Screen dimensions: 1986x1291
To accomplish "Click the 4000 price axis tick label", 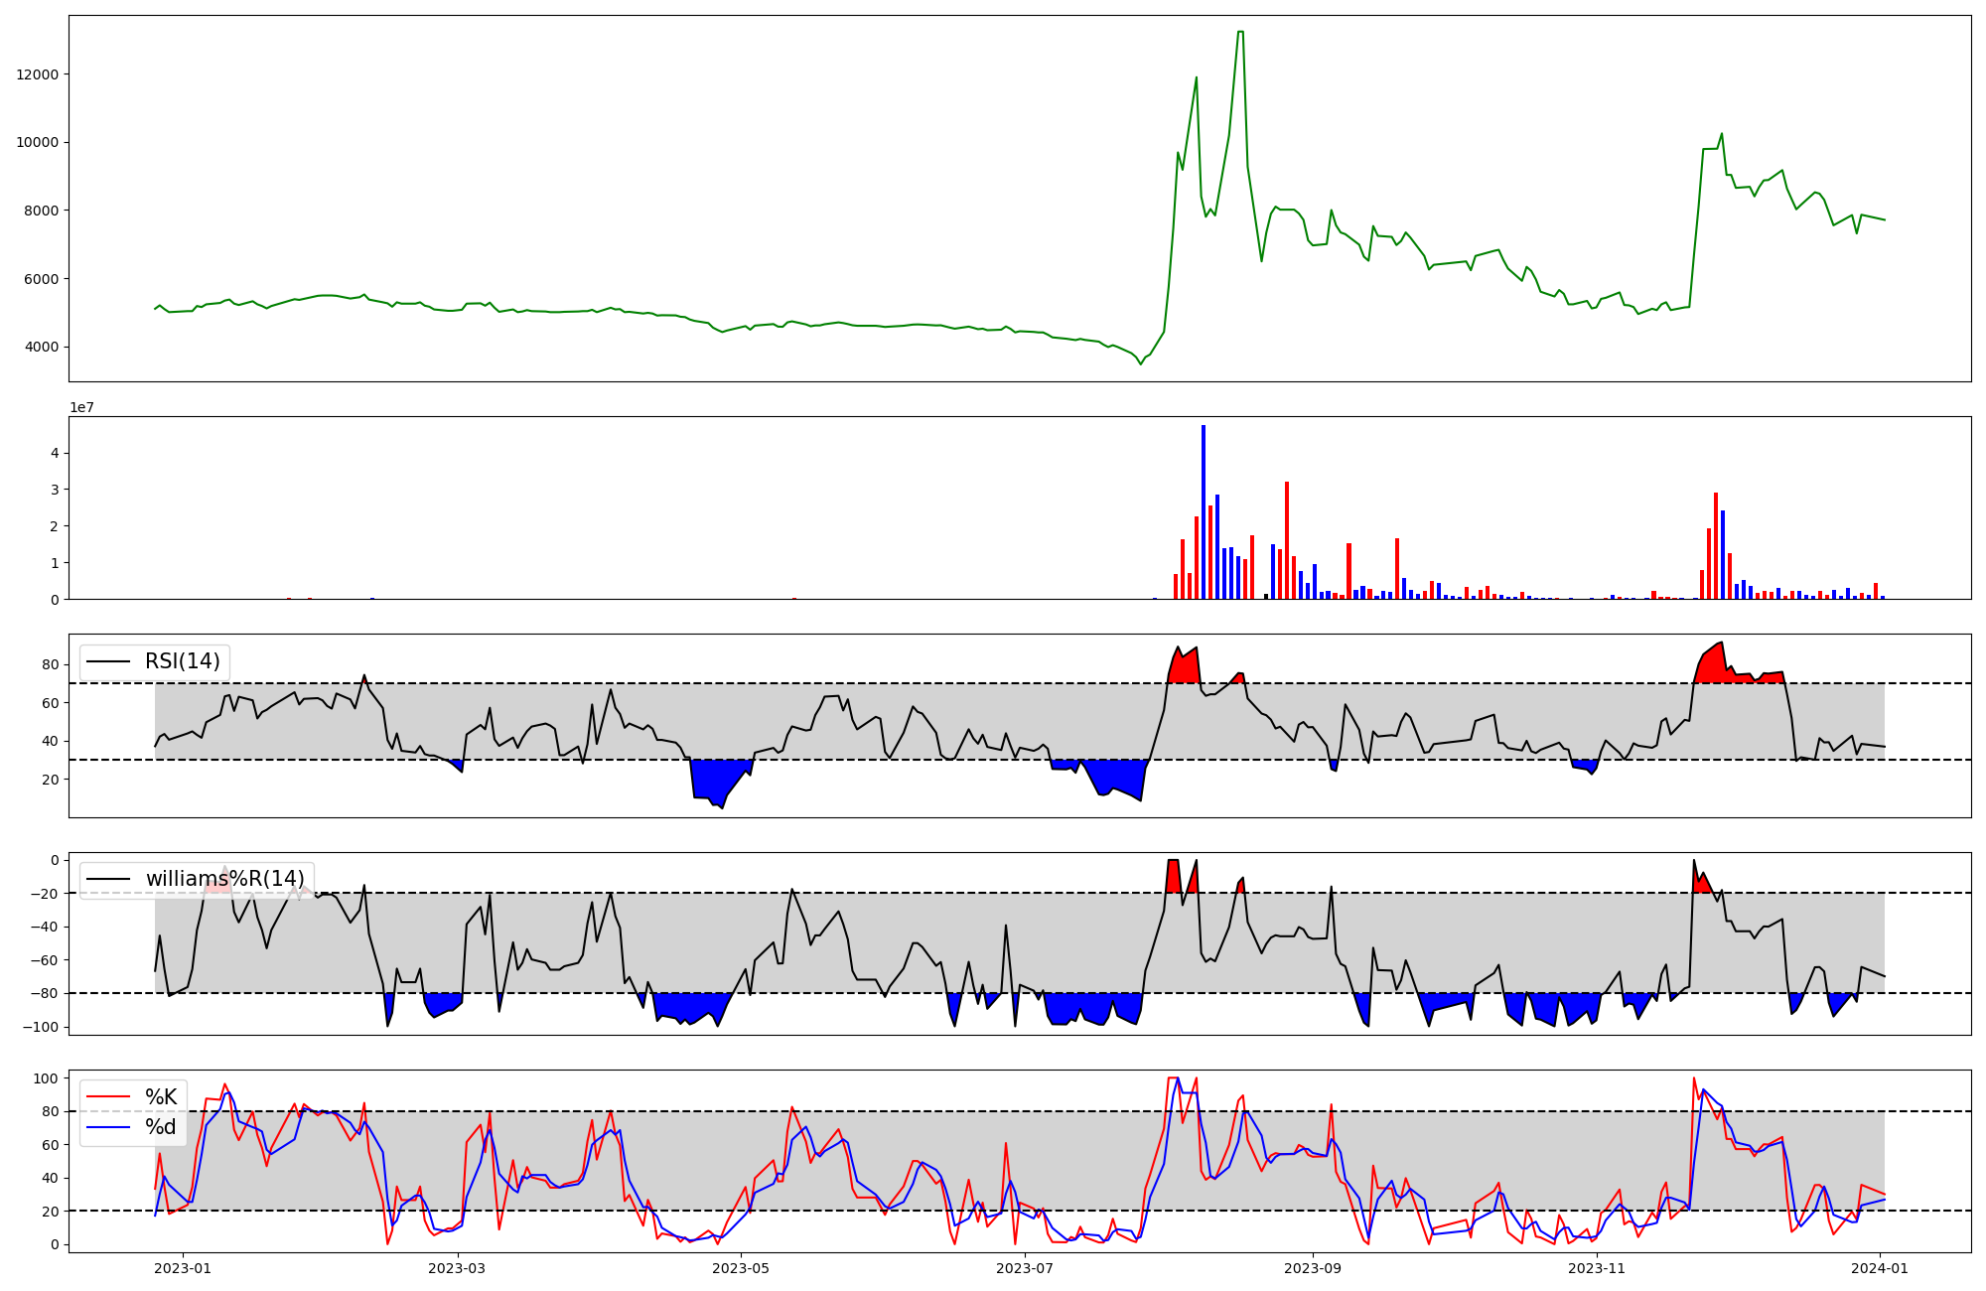I will click(x=42, y=348).
